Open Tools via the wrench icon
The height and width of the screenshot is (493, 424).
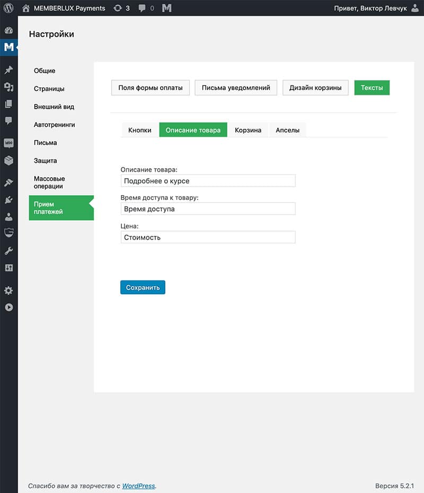coord(8,251)
